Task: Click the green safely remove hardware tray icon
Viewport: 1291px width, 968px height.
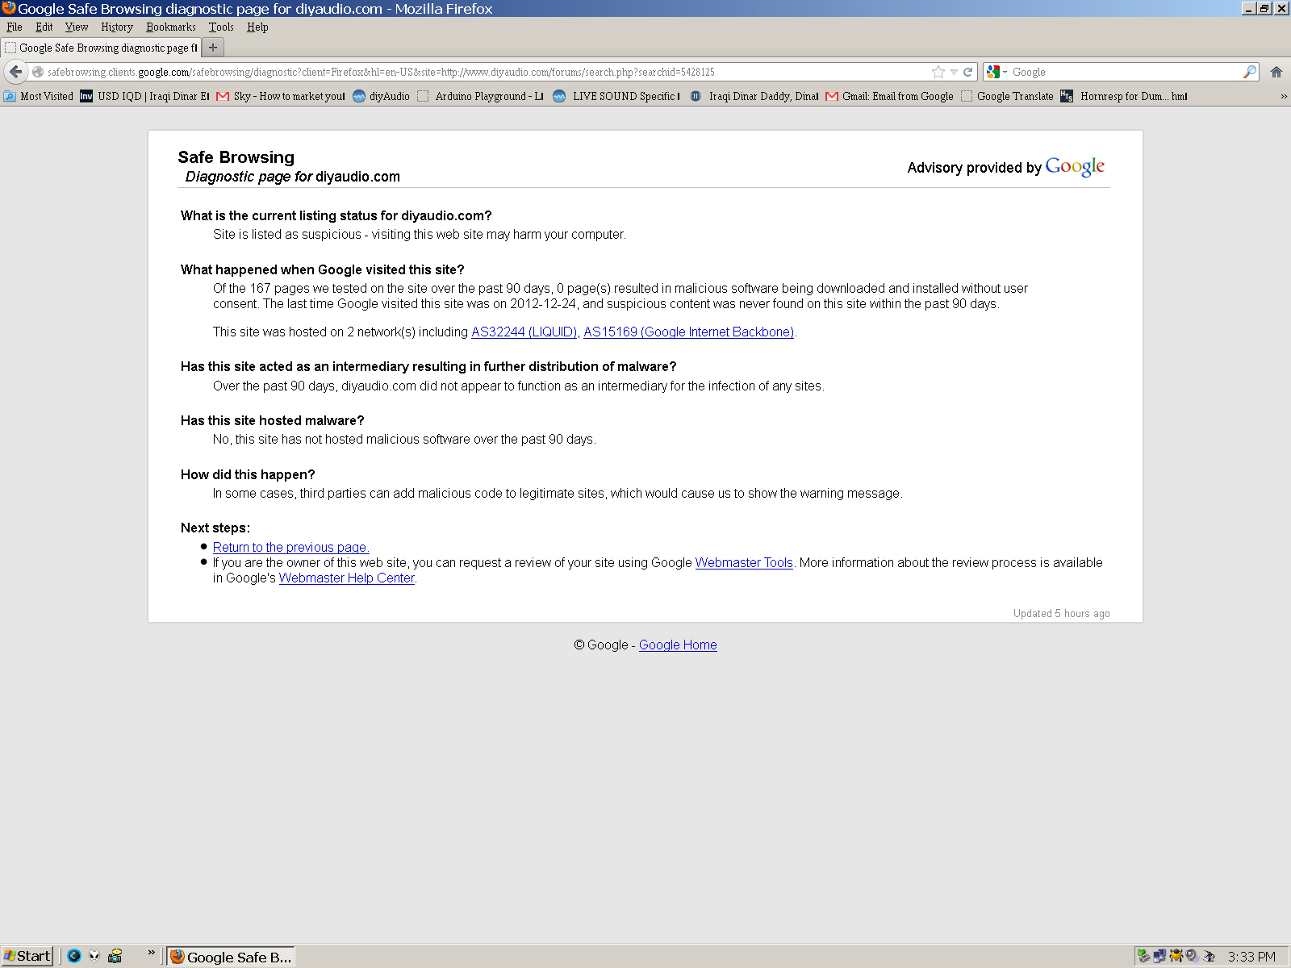Action: 1143,956
